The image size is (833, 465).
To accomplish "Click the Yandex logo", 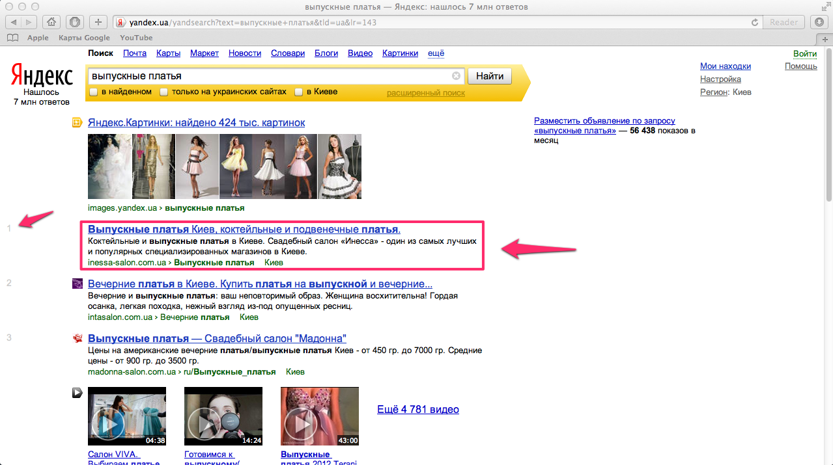I will pos(42,76).
